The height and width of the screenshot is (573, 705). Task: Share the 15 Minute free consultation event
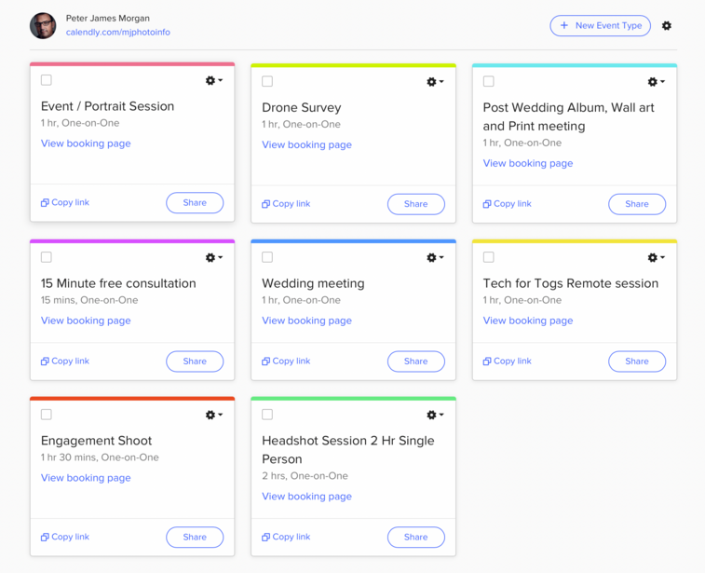point(195,362)
